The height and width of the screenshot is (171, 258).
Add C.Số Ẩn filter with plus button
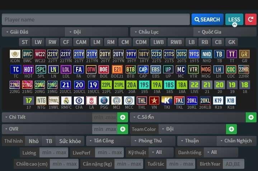[251, 117]
